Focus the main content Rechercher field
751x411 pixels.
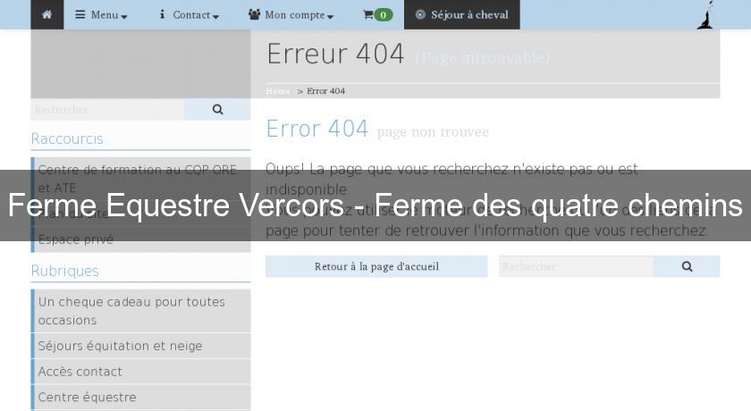click(x=576, y=266)
